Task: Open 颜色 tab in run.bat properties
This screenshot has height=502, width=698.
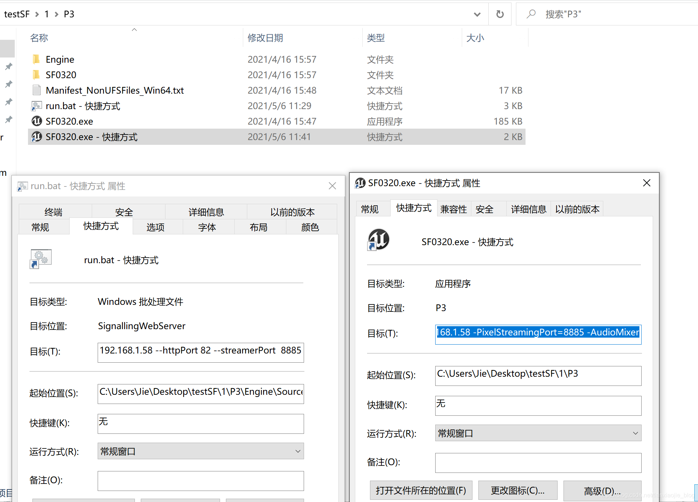Action: tap(311, 227)
